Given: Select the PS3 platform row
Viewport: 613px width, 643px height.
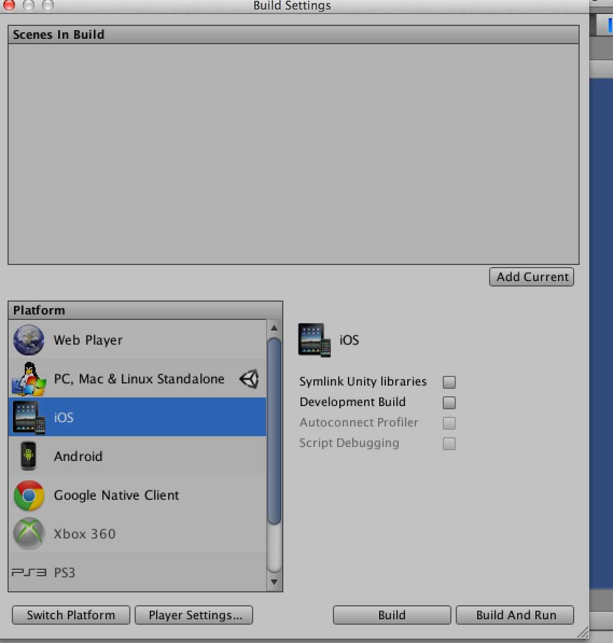Looking at the screenshot, I should point(137,572).
